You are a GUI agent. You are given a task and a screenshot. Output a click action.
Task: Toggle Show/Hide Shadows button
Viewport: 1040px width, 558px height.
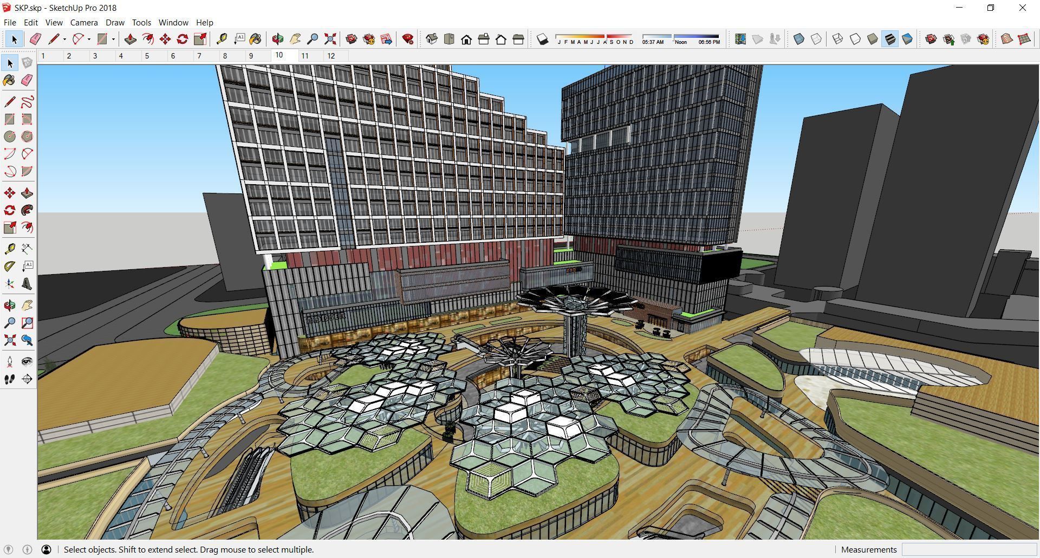click(x=542, y=39)
